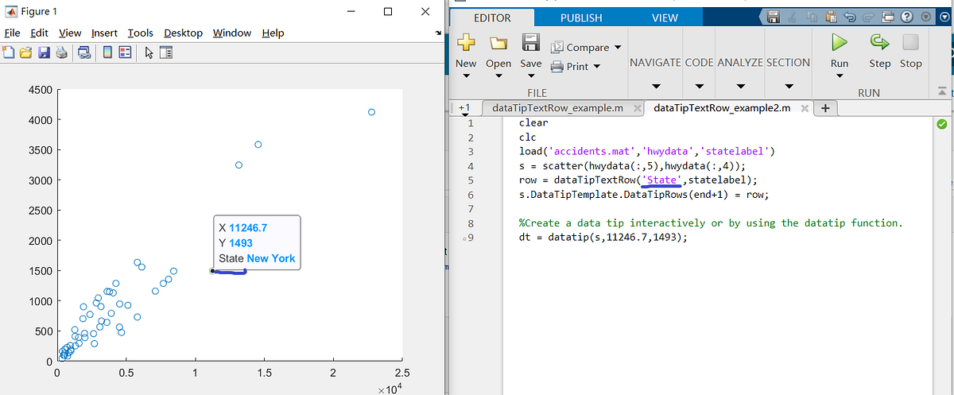Image resolution: width=954 pixels, height=395 pixels.
Task: Click the Step icon in RUN section
Action: 880,42
